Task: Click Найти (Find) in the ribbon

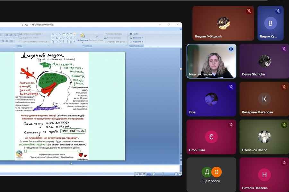Action: coord(134,34)
